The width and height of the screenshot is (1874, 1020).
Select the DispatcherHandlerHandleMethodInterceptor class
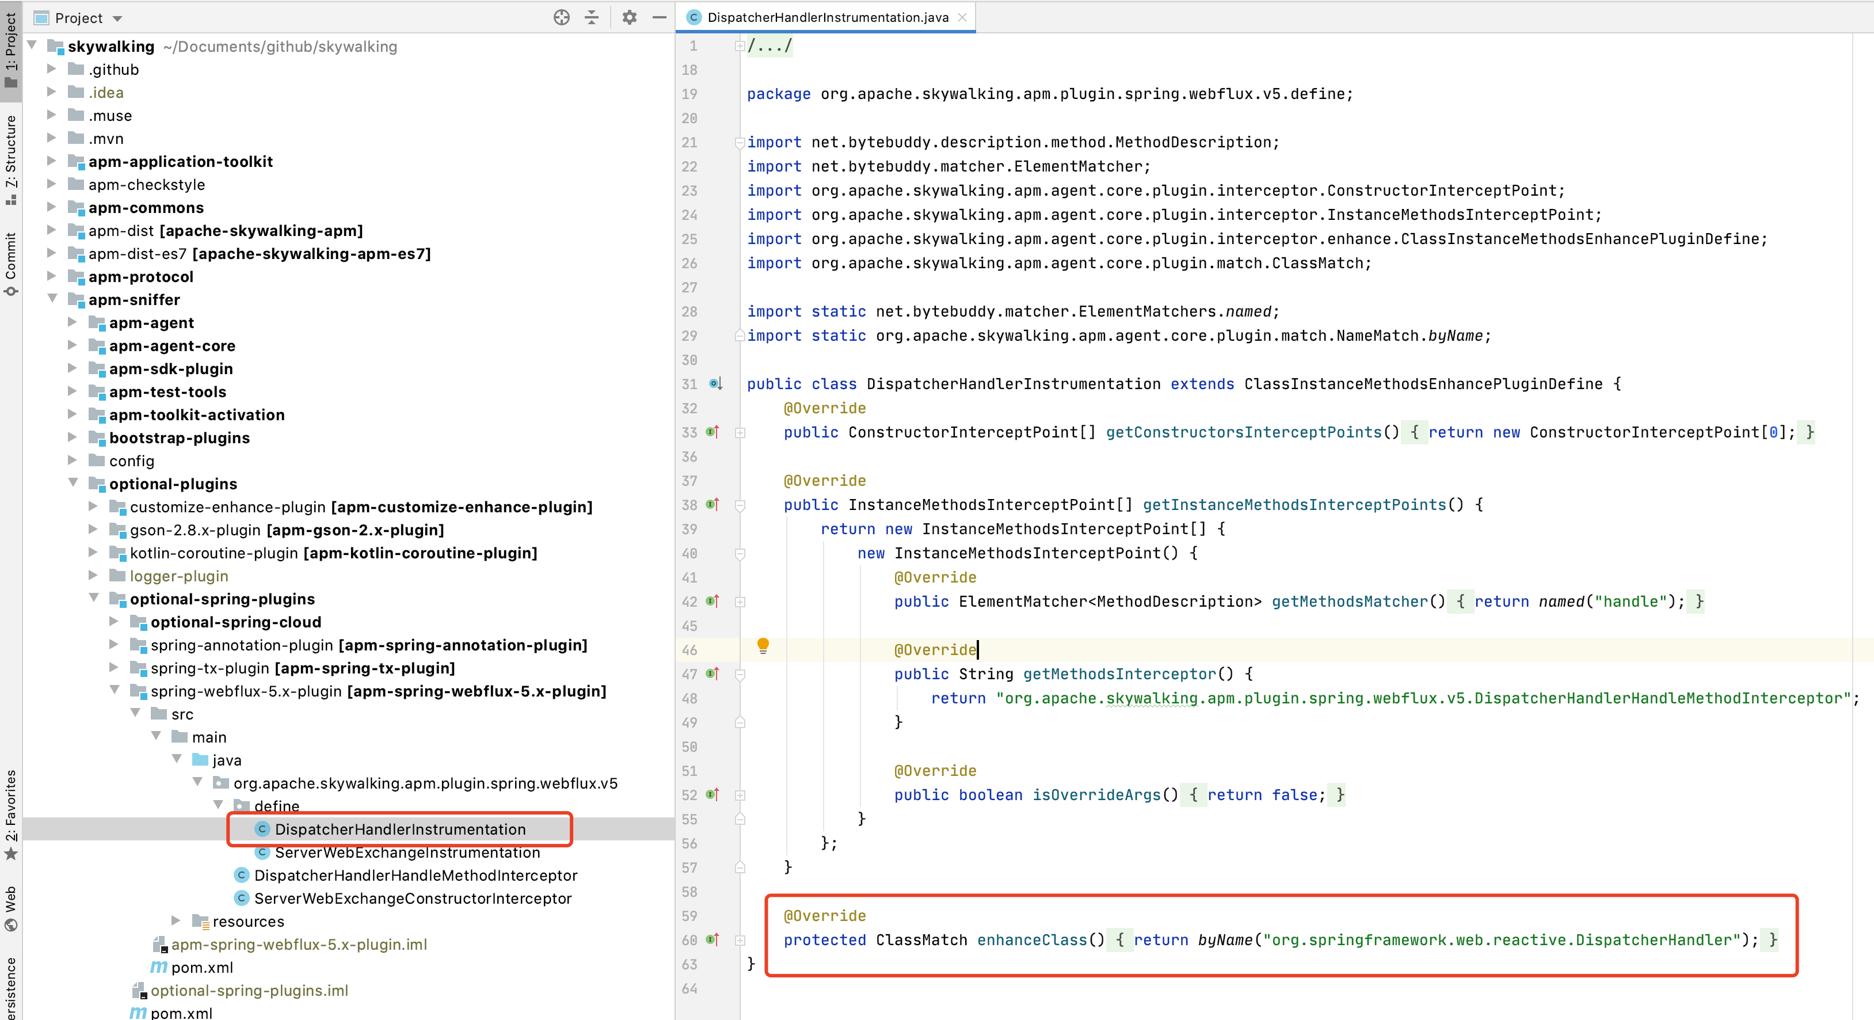pos(414,875)
